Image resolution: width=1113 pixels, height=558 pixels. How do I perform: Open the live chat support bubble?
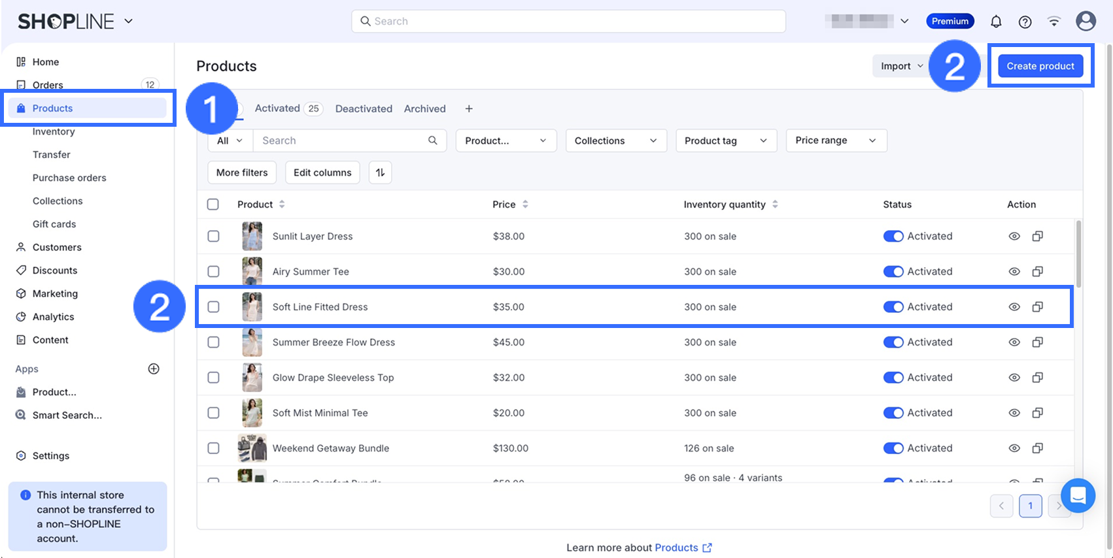pyautogui.click(x=1078, y=495)
